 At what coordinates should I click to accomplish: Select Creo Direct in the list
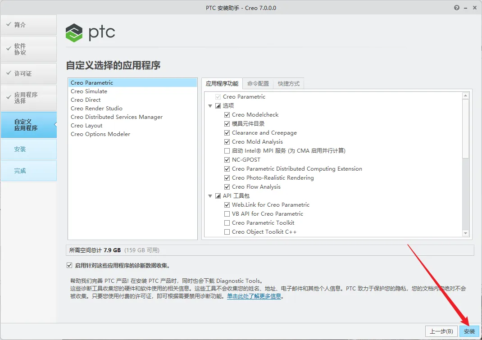click(132, 100)
